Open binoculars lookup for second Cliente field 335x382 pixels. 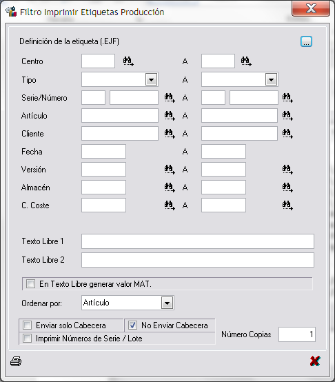pyautogui.click(x=287, y=134)
